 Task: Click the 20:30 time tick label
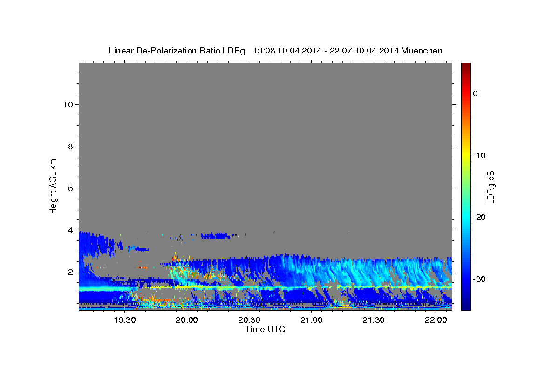pyautogui.click(x=249, y=320)
